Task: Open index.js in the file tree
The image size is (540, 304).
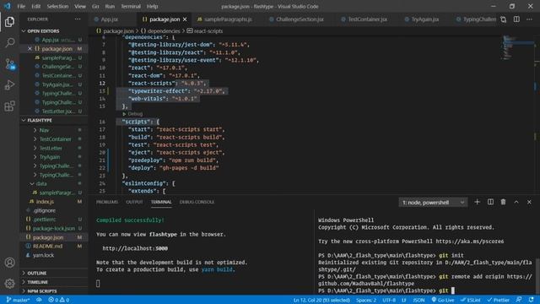Action: pos(45,202)
